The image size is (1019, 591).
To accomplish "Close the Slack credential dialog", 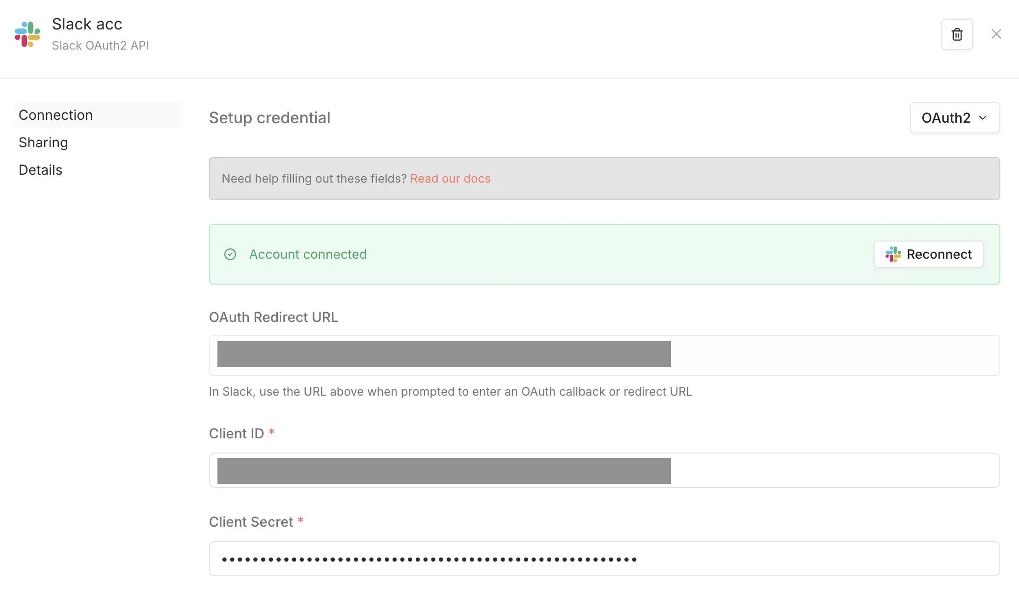I will click(996, 34).
